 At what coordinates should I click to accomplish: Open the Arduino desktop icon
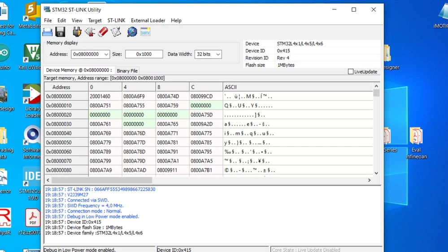[x=5, y=57]
